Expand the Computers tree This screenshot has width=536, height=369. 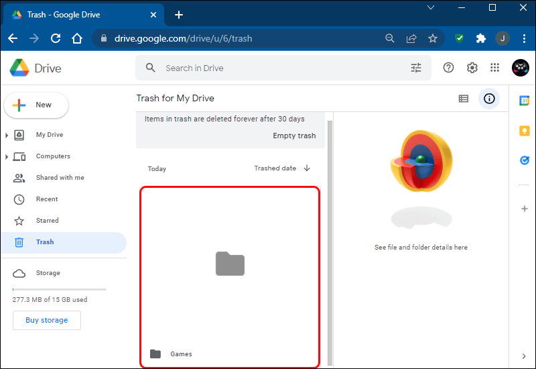click(7, 157)
